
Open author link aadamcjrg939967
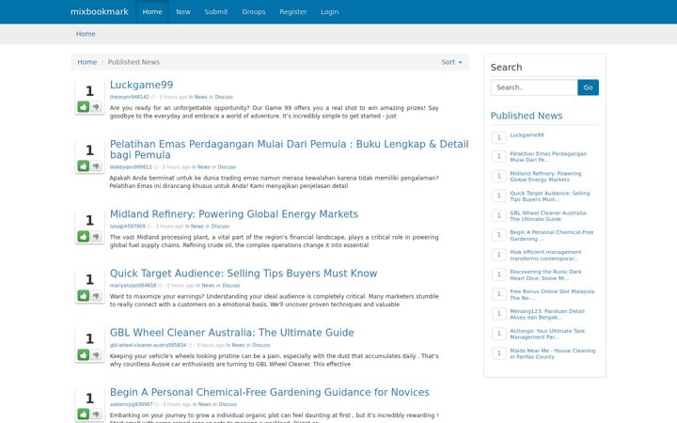(131, 404)
